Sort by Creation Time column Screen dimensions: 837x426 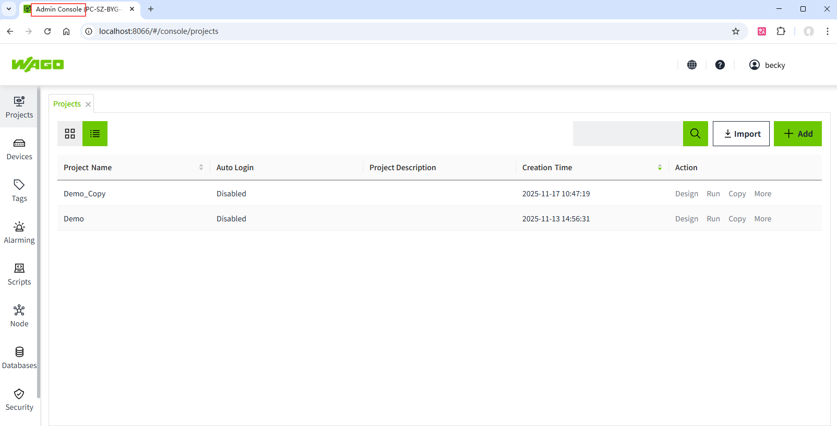tap(660, 168)
